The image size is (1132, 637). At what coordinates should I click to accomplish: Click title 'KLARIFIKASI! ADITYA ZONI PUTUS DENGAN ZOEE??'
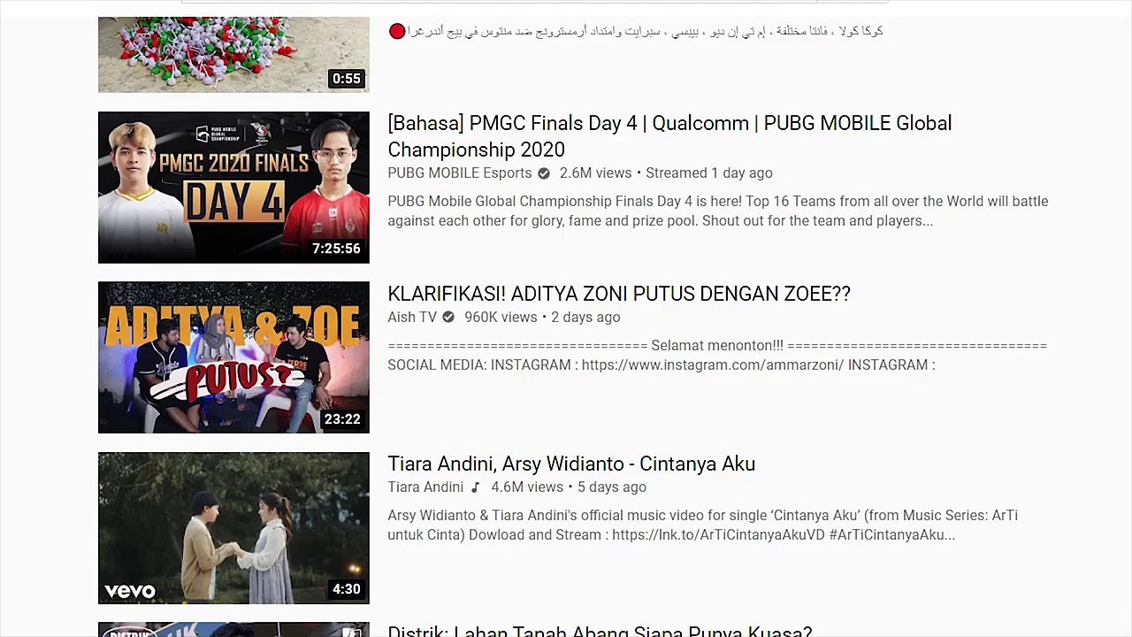point(619,294)
